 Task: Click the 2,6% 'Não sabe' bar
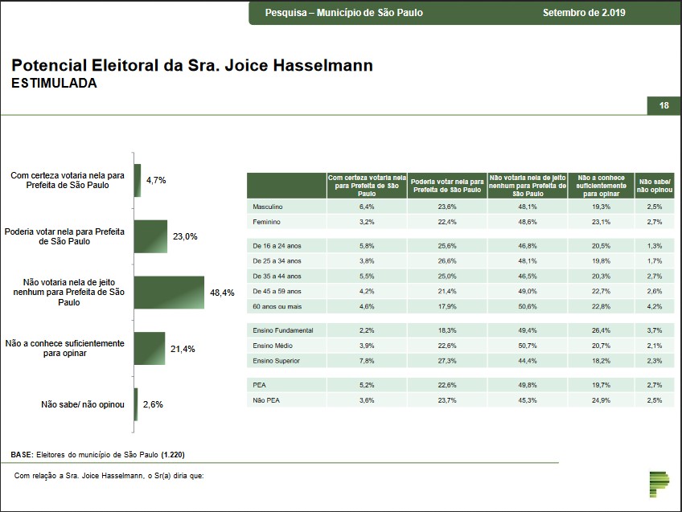[x=136, y=404]
